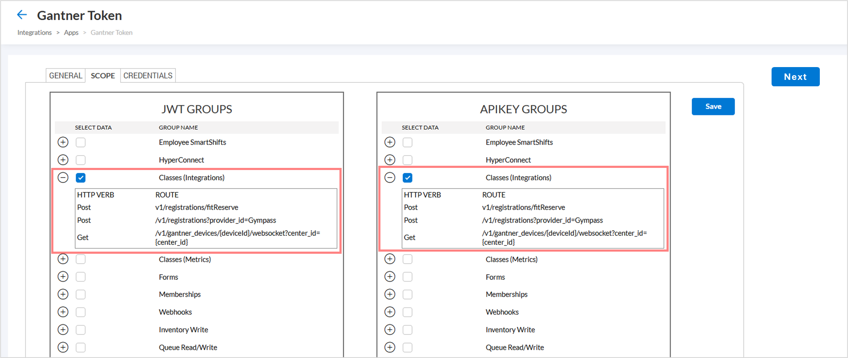Click APIKEY Forms group name

tap(495, 277)
